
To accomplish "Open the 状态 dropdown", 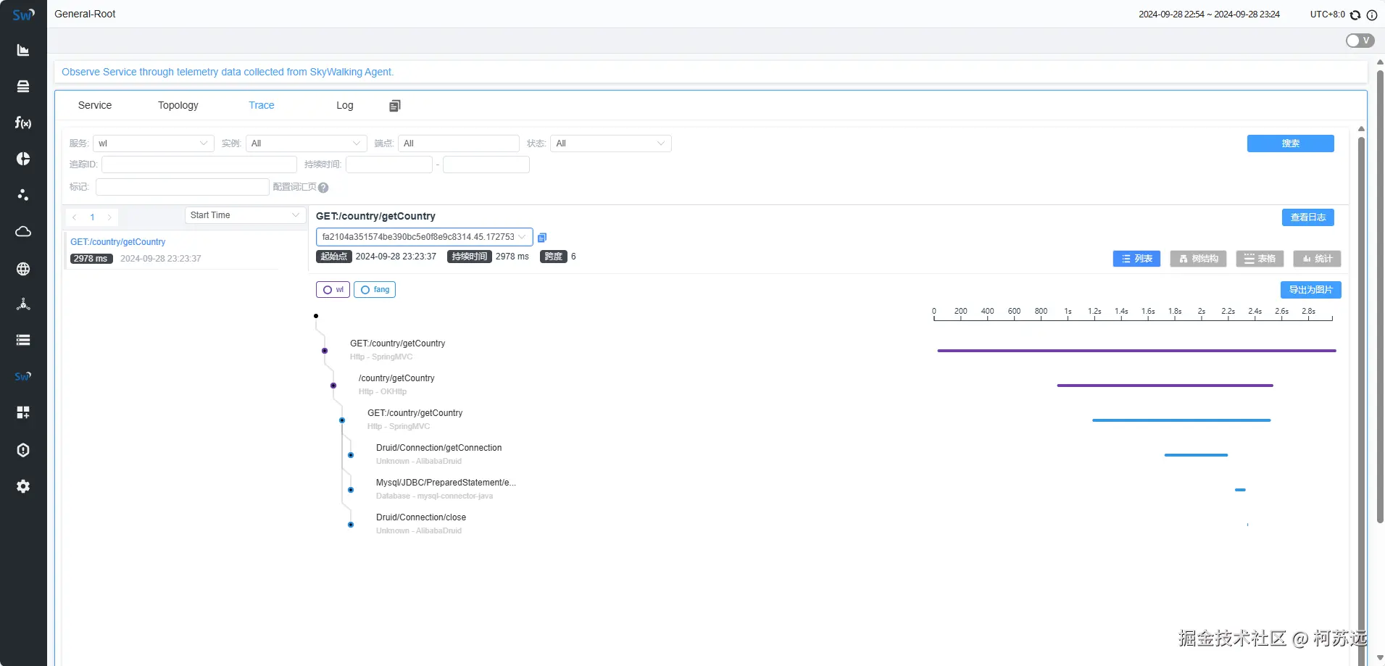I will 611,143.
